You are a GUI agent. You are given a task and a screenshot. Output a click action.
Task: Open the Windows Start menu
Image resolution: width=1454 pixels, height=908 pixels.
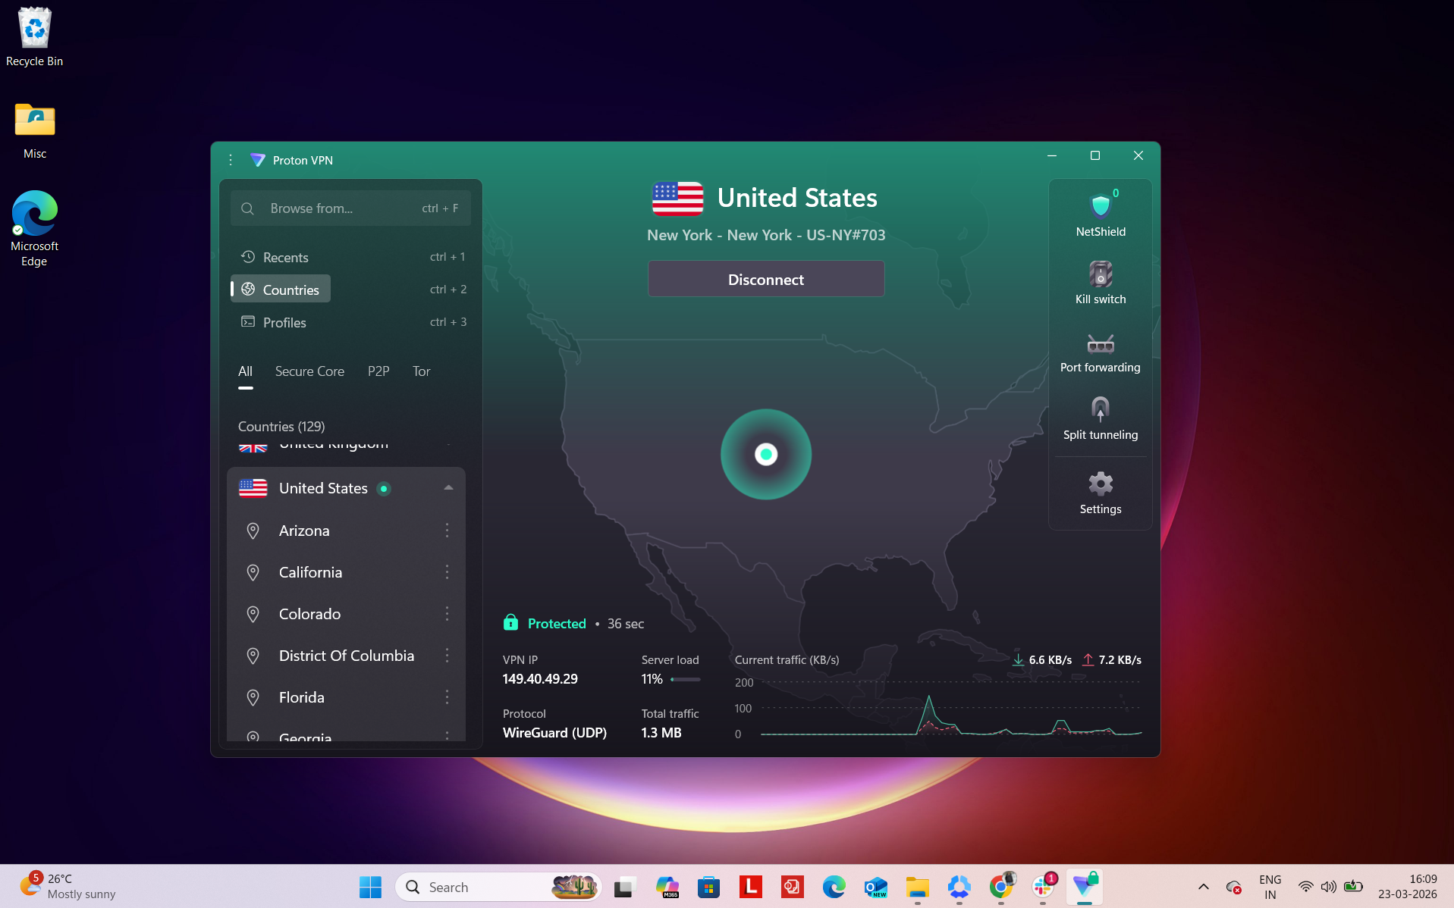[370, 887]
